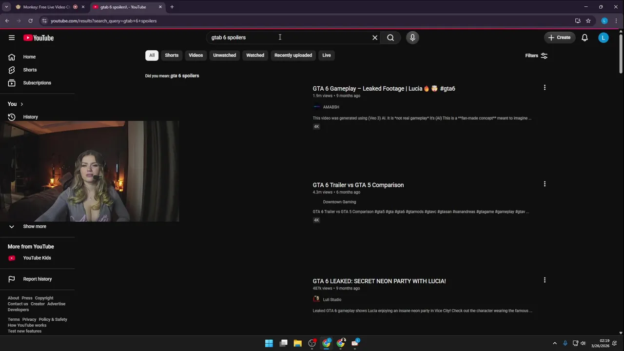Open the Chrome profile avatar

point(604,21)
